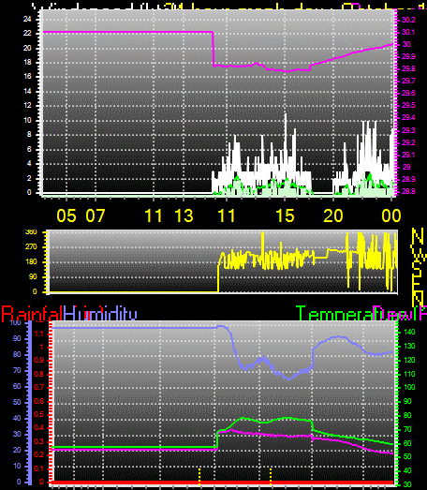Click the 0.2 value on red rainfall axis
The height and width of the screenshot is (490, 427).
39,454
